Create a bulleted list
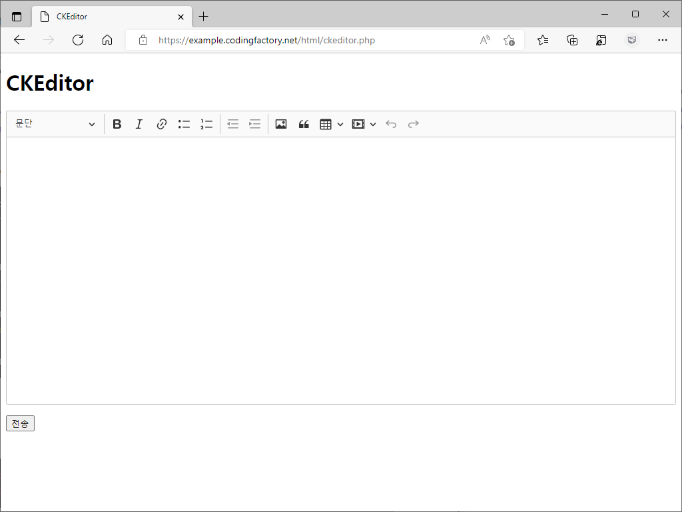 click(184, 124)
